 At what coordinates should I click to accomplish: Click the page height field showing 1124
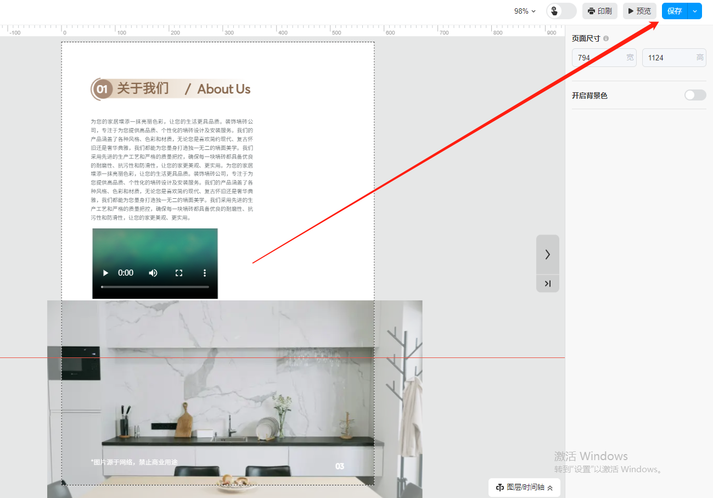[669, 58]
